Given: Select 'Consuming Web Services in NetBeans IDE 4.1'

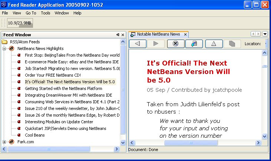Looking at the screenshot, I should [x=72, y=102].
